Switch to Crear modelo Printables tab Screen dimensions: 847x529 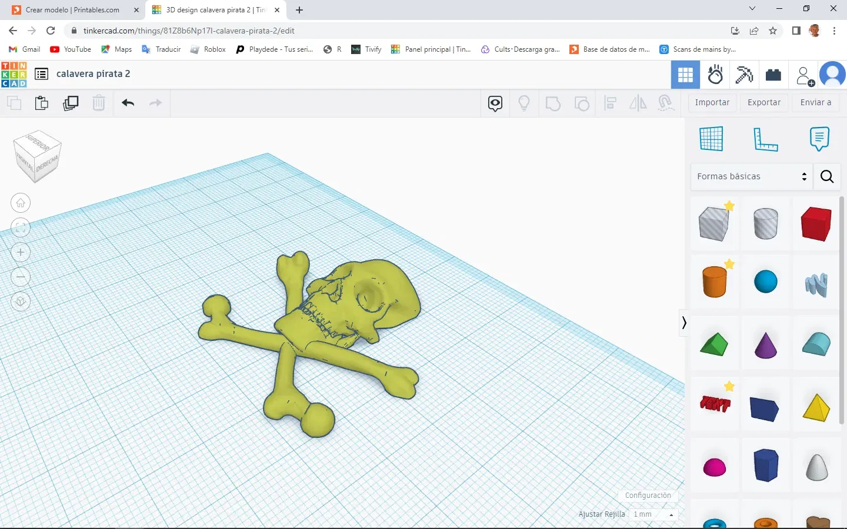pos(72,10)
